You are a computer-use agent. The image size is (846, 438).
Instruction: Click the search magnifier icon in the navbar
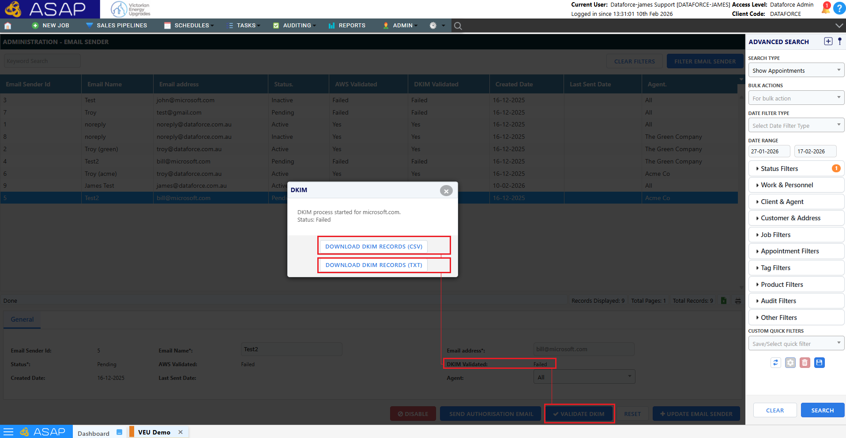458,26
